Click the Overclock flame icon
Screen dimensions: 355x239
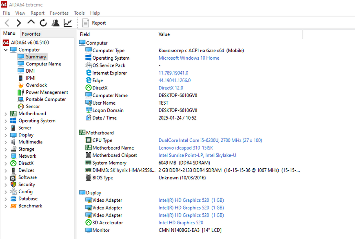21,85
